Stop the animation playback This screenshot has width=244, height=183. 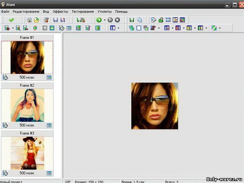tap(117, 20)
